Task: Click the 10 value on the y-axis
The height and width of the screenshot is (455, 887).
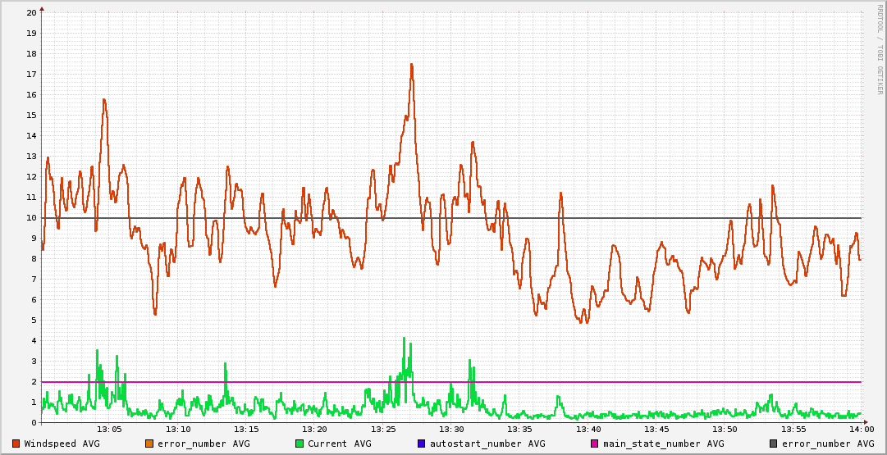Action: click(x=31, y=218)
